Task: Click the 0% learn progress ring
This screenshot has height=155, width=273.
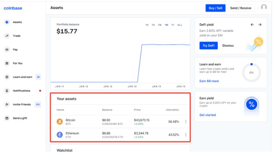Action: click(x=252, y=73)
